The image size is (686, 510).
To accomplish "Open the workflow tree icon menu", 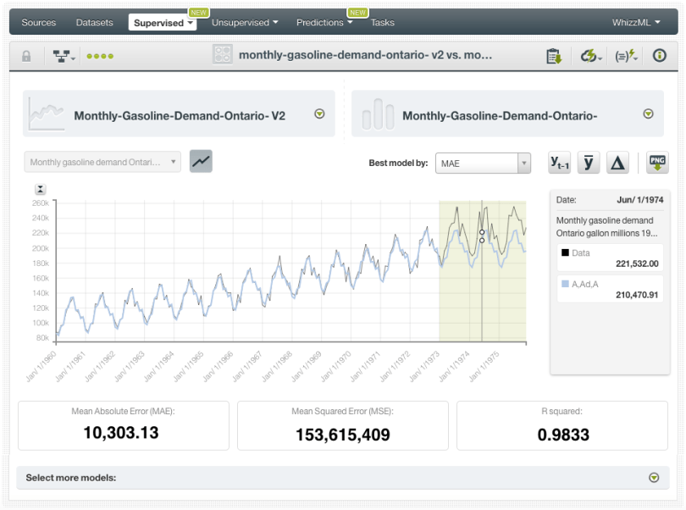I will coord(64,56).
